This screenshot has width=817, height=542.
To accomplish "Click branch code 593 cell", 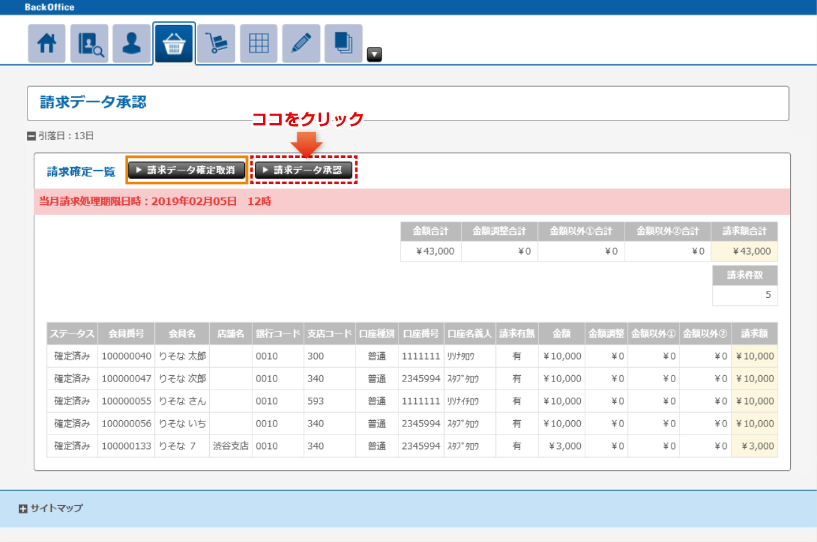I will [330, 402].
